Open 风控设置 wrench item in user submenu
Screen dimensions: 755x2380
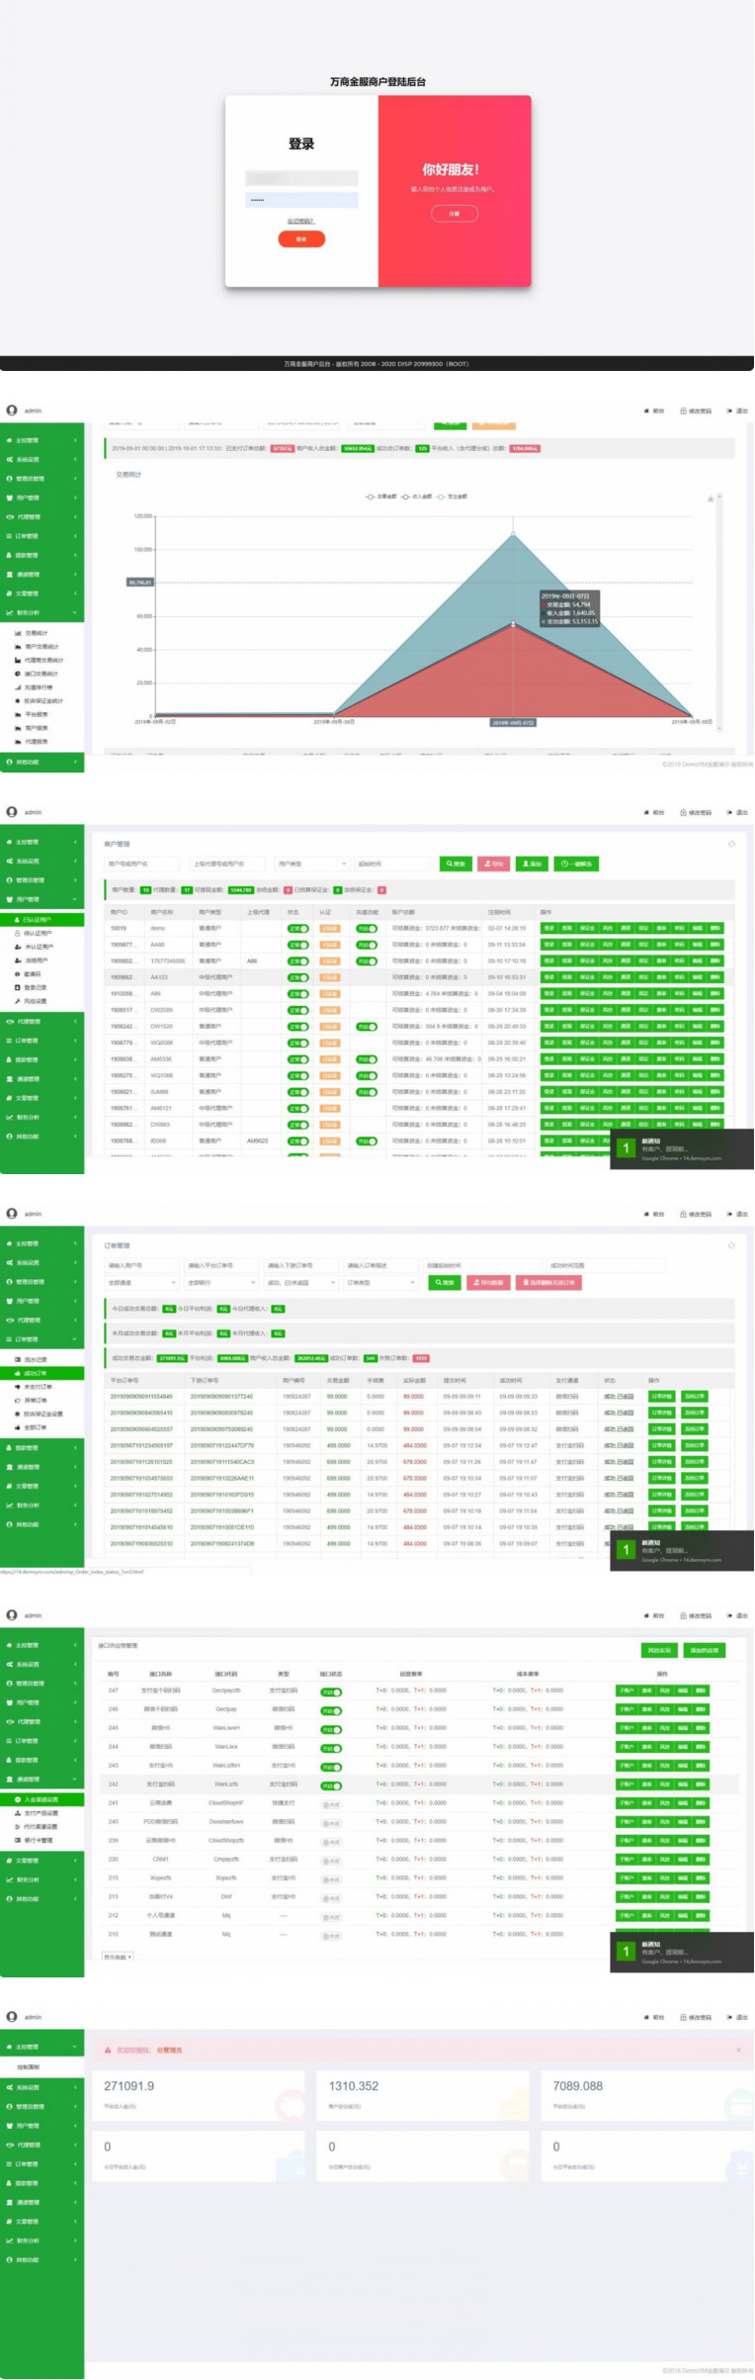[x=36, y=1001]
